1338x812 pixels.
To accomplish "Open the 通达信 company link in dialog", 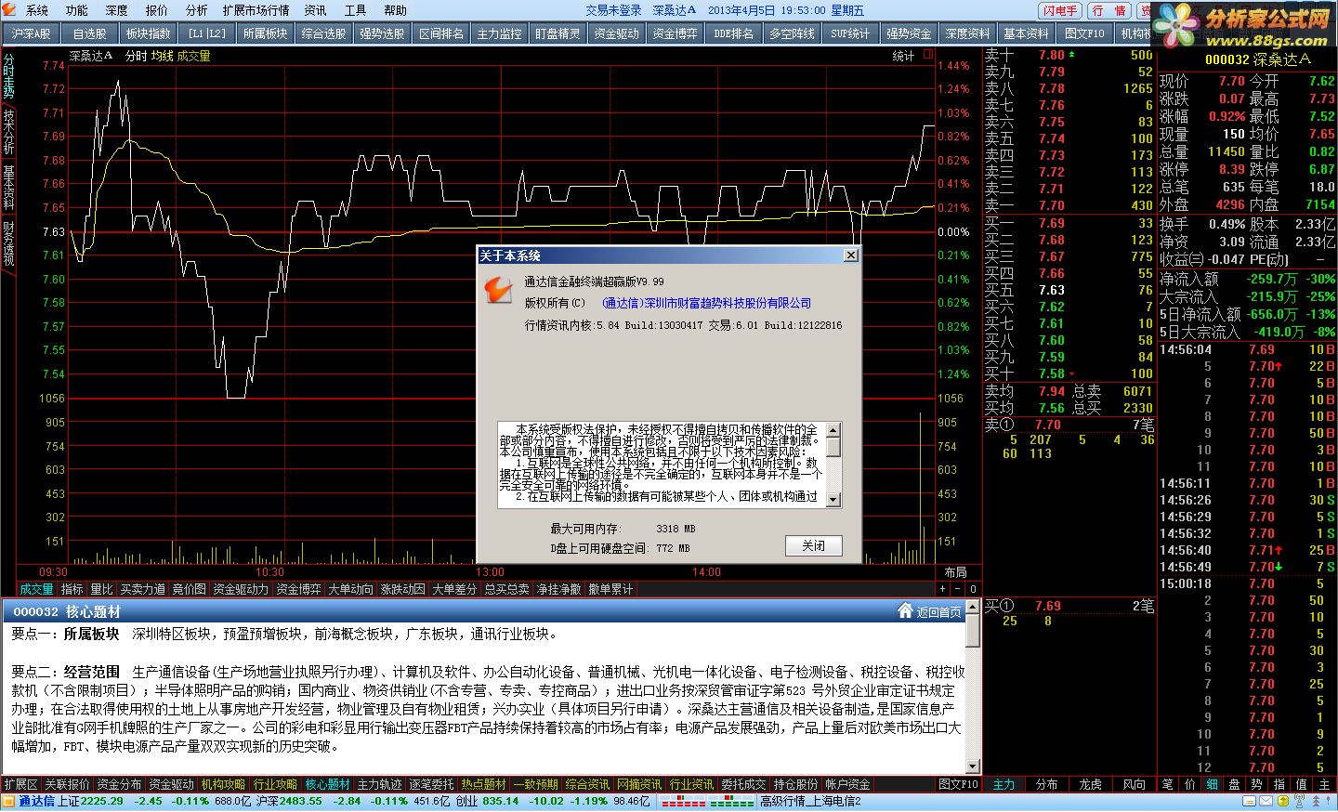I will pyautogui.click(x=706, y=303).
